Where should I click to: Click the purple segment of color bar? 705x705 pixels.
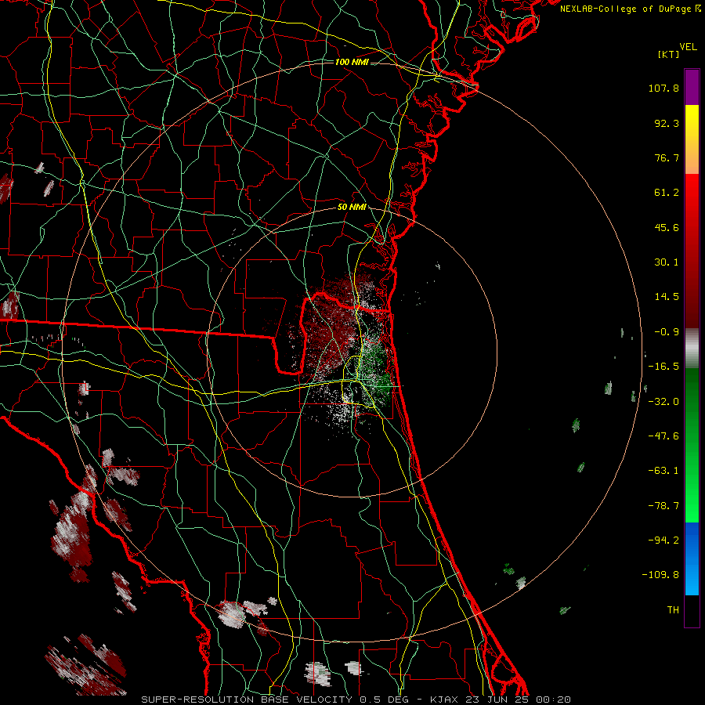(x=692, y=87)
